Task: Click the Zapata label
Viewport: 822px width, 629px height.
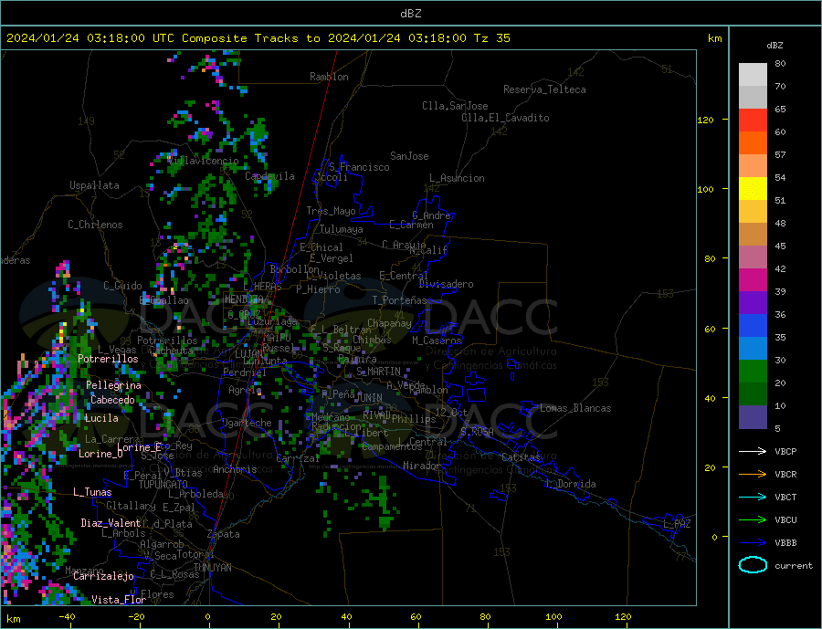Action: click(x=224, y=535)
